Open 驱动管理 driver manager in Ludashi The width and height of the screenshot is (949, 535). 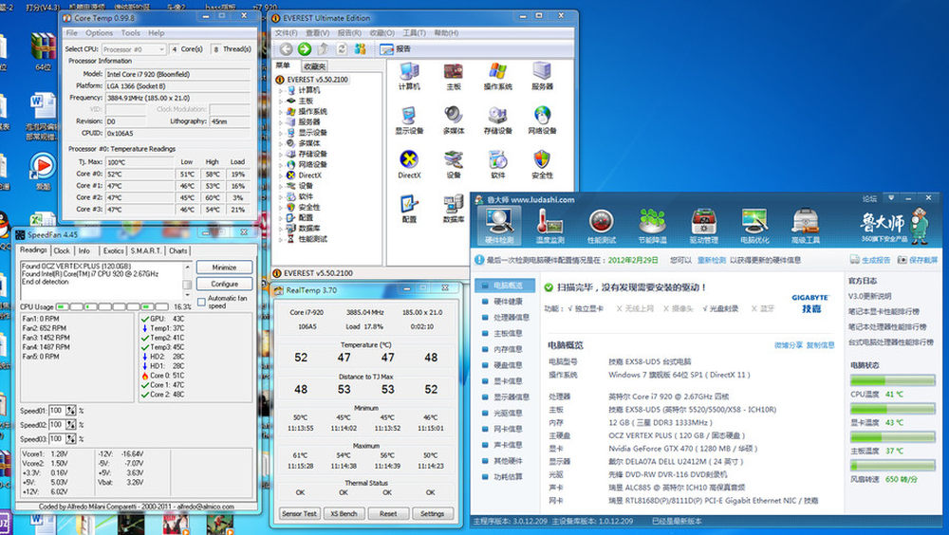(704, 226)
